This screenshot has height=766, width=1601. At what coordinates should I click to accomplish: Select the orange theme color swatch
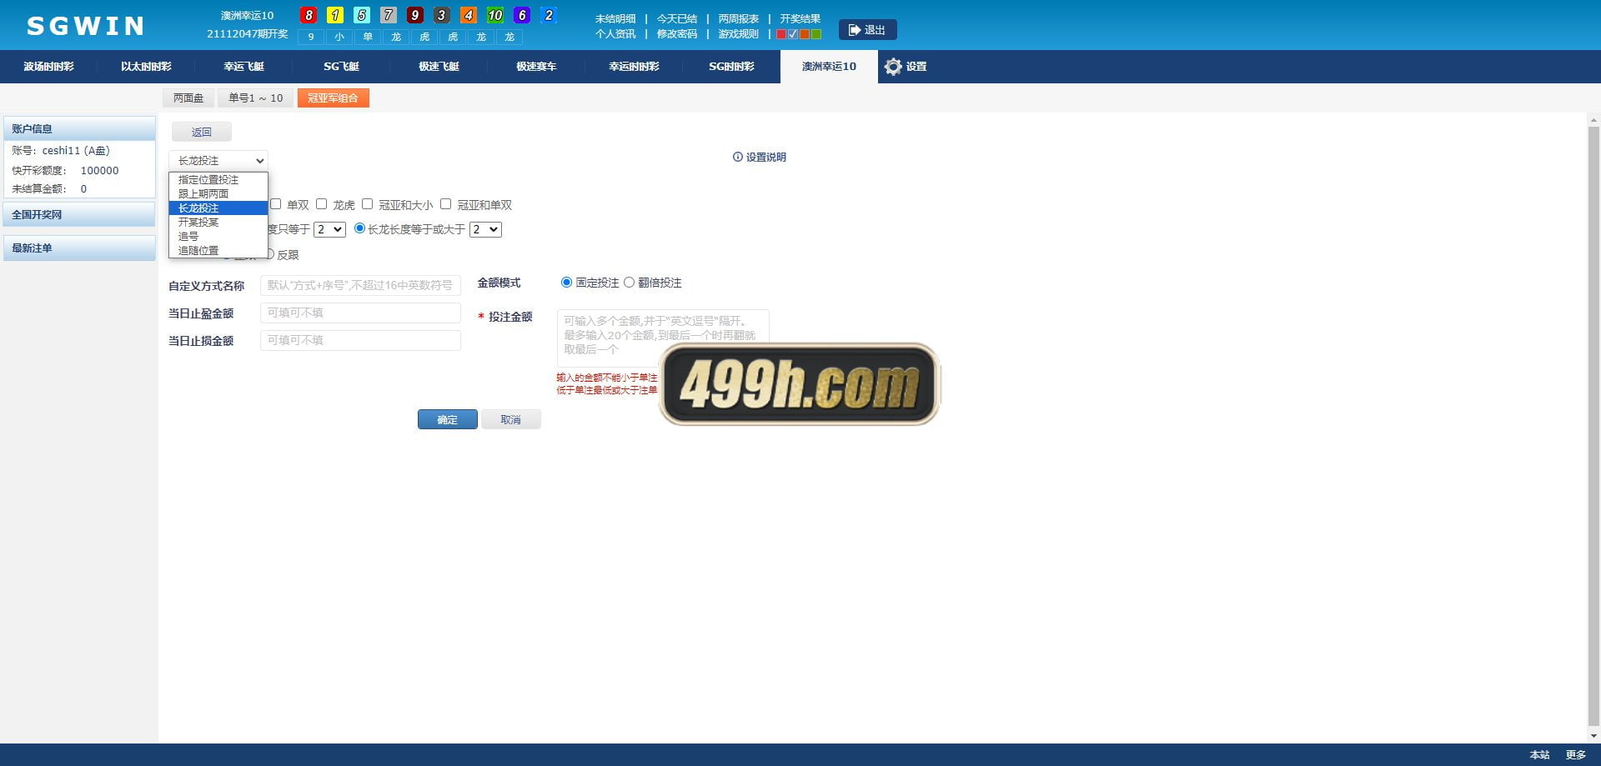click(x=805, y=34)
